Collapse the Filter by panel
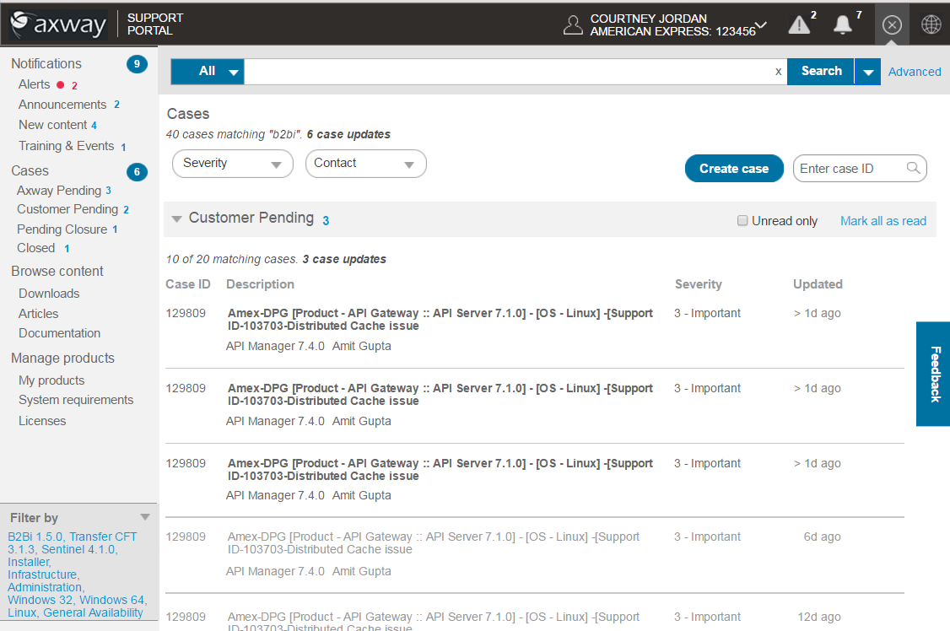Viewport: 950px width, 631px height. point(145,517)
